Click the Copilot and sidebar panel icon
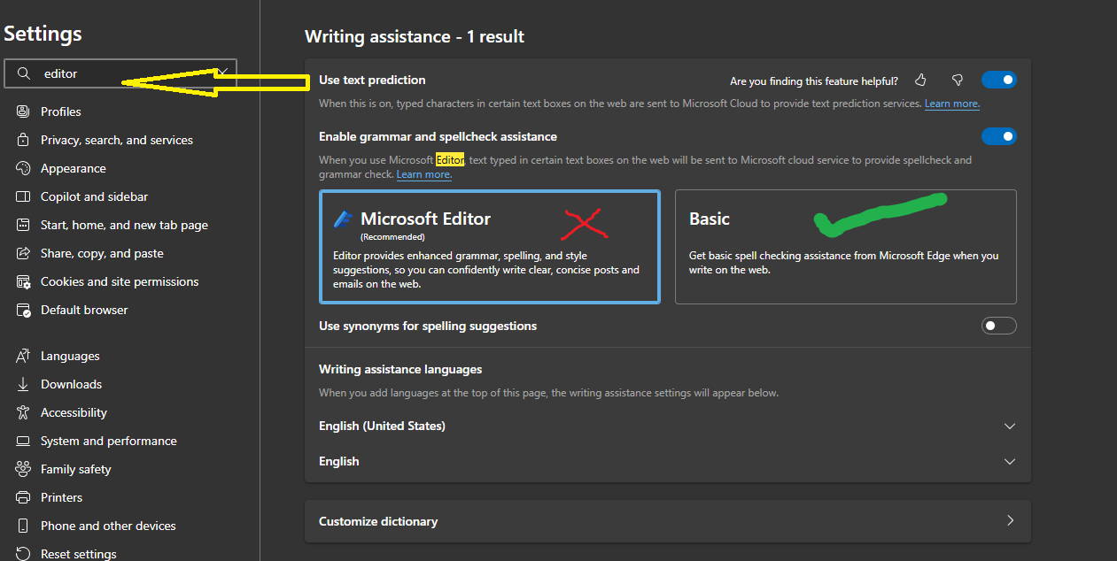This screenshot has width=1117, height=561. pos(23,196)
